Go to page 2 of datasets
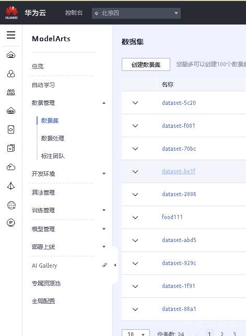Viewport: 246px width, 336px height. (x=222, y=334)
